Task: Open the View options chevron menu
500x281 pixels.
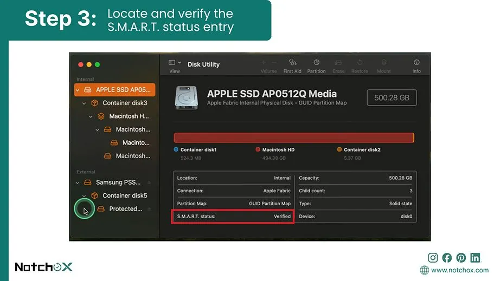Action: point(180,62)
